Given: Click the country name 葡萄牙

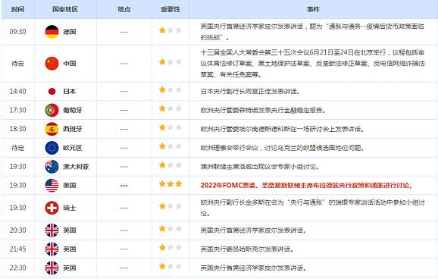Looking at the screenshot, I should [x=73, y=110].
